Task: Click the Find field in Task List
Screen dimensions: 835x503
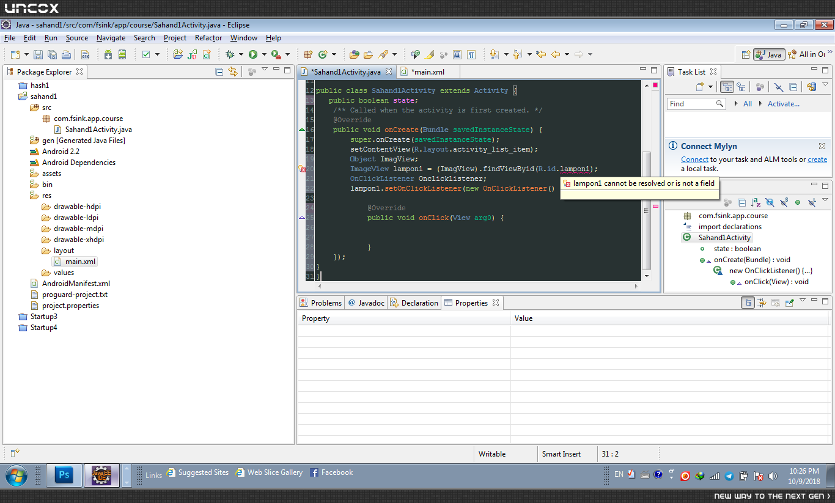Action: click(696, 104)
